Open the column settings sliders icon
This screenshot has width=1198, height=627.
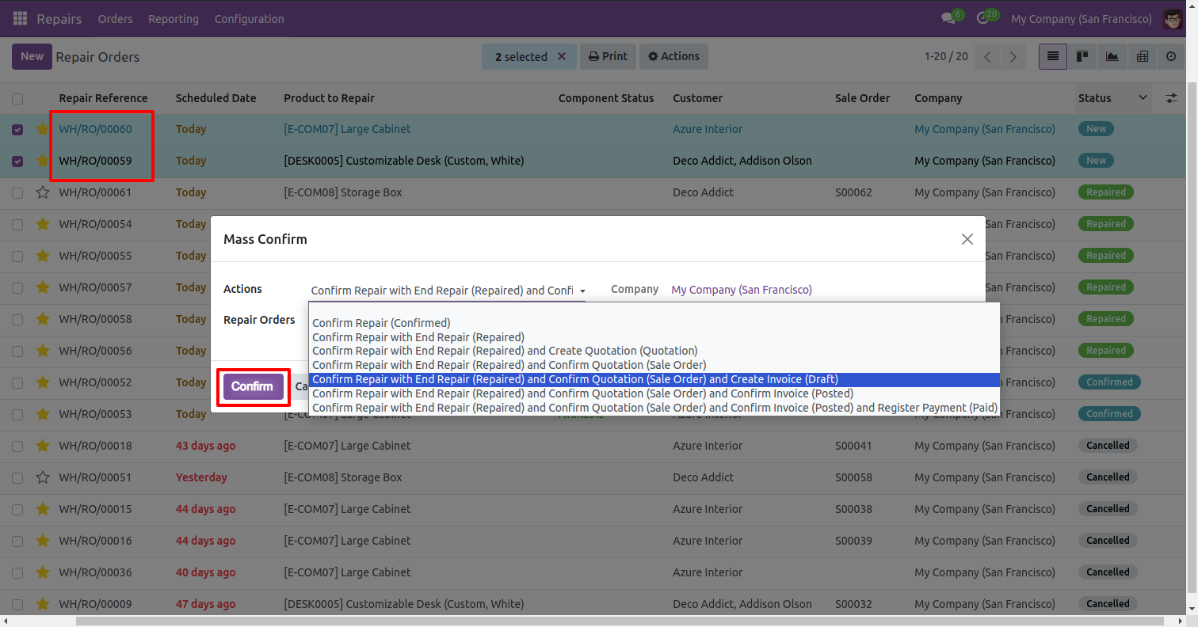tap(1171, 98)
